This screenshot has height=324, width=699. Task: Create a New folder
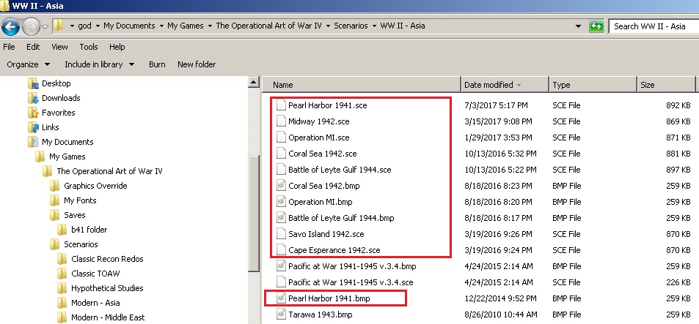[x=197, y=64]
